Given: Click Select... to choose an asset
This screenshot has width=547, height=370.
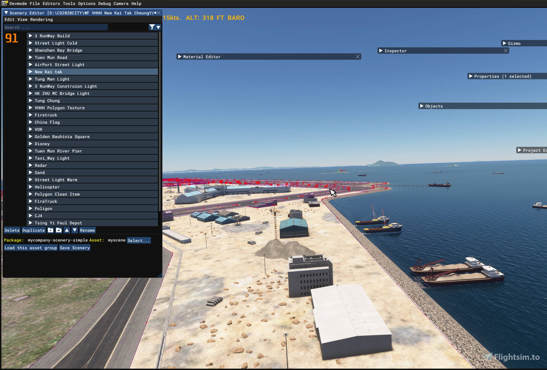Looking at the screenshot, I should (x=139, y=240).
